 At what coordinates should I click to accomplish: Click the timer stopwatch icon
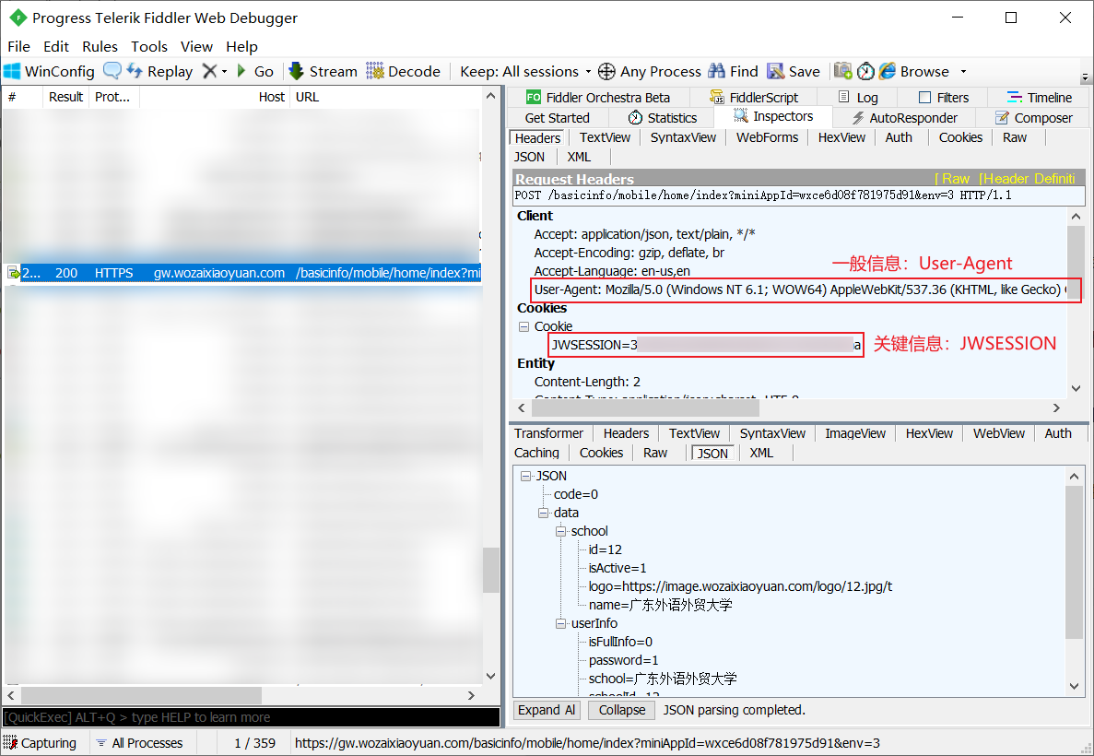click(x=865, y=71)
